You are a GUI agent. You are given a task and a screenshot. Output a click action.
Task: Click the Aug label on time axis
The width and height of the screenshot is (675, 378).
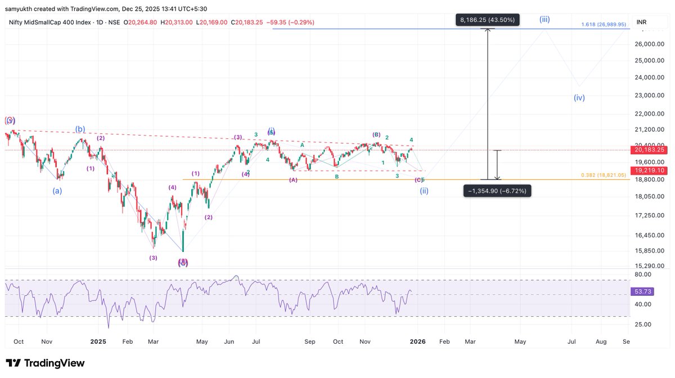click(x=600, y=341)
